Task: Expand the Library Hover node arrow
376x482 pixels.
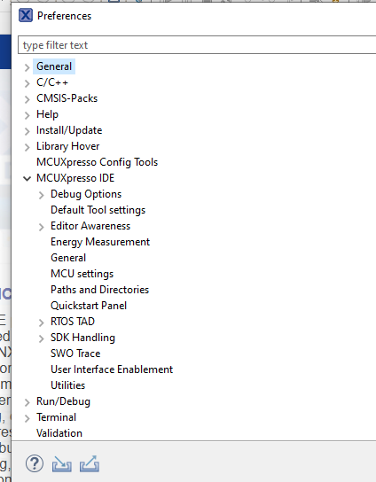Action: coord(27,147)
